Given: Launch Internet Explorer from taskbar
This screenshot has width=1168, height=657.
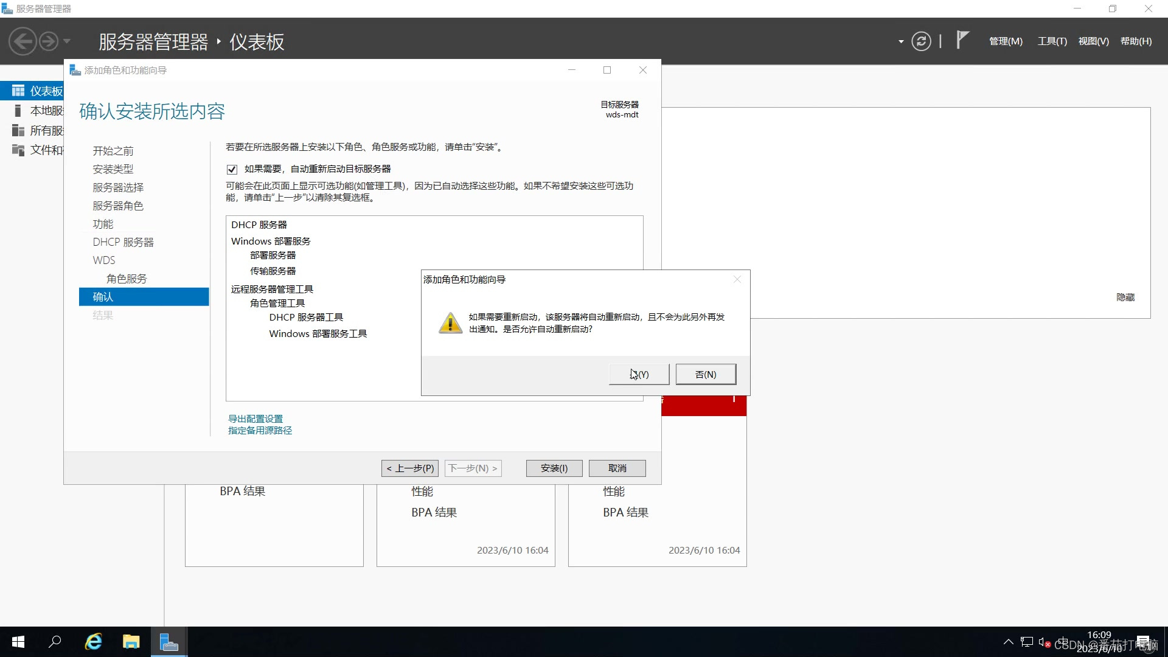Looking at the screenshot, I should pyautogui.click(x=93, y=642).
